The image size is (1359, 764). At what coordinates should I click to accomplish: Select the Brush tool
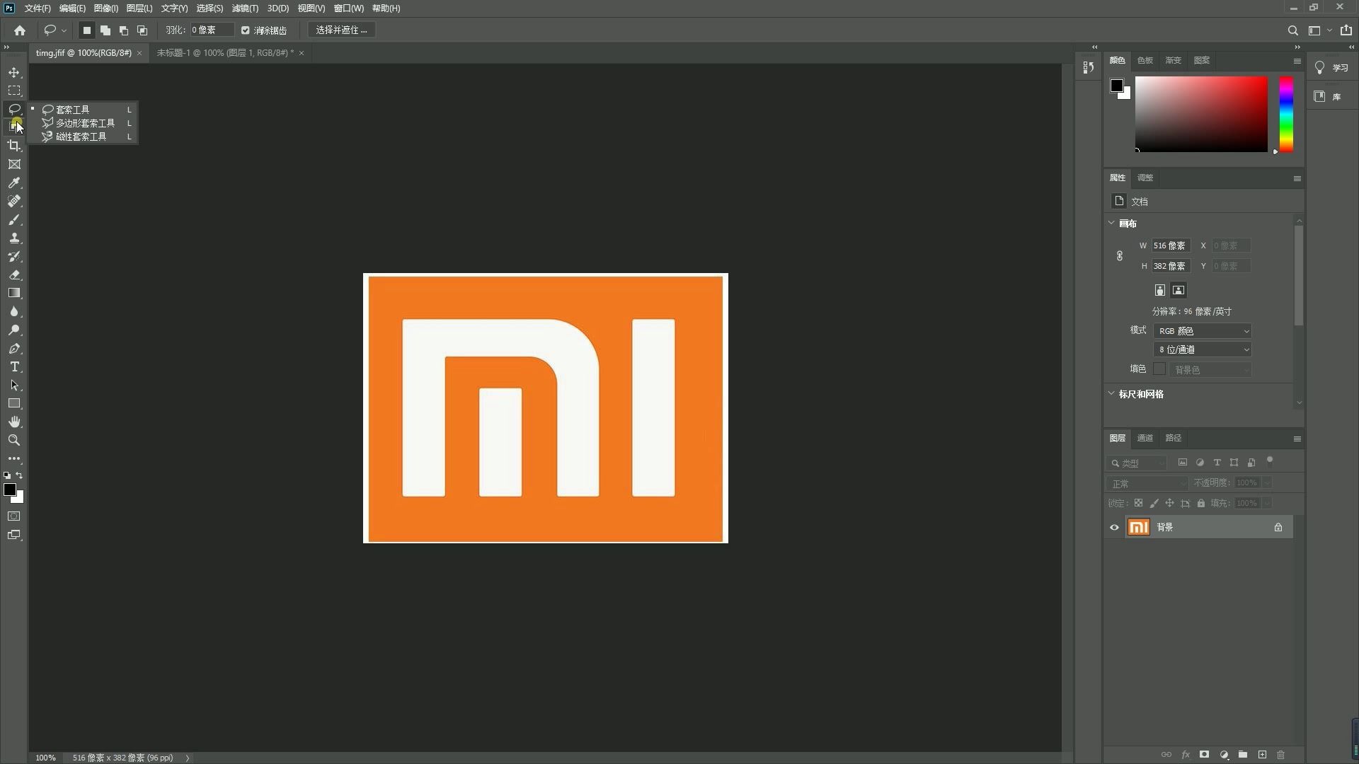tap(14, 219)
